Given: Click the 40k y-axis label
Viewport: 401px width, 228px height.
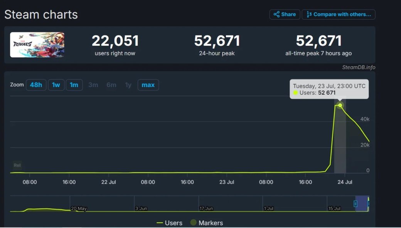Looking at the screenshot, I should click(x=365, y=119).
